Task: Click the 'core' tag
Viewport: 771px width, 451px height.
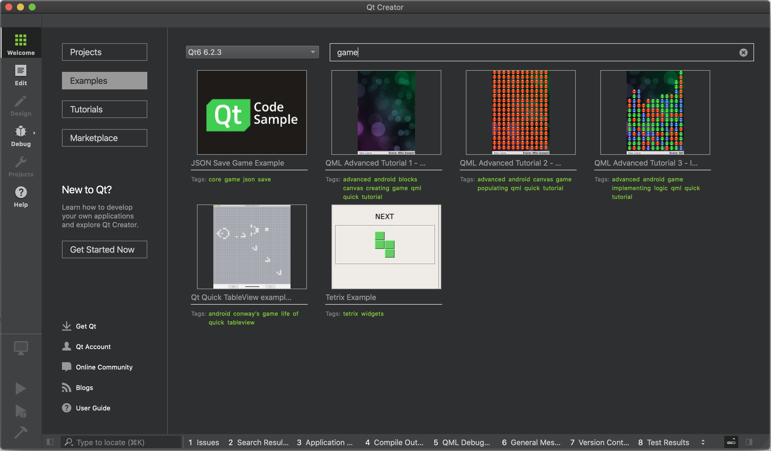Action: pos(215,179)
